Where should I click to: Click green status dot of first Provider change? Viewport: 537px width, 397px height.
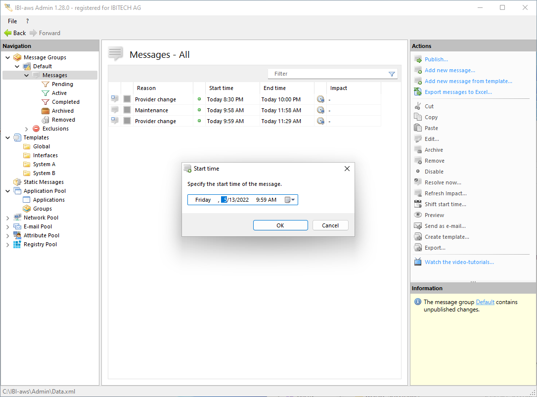click(199, 99)
